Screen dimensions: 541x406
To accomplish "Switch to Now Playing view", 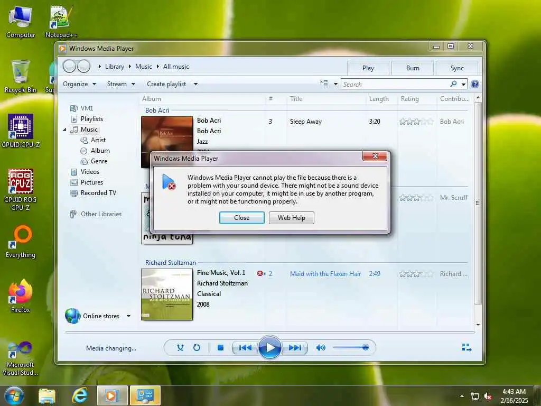I will 467,347.
